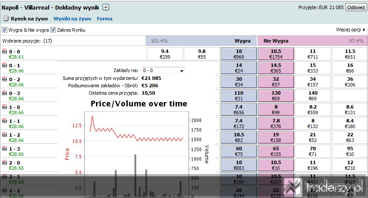Click Price/Volume over time chart title
This screenshot has width=368, height=198.
coord(139,103)
